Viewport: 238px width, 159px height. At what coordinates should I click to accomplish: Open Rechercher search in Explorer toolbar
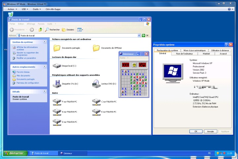(x=52, y=29)
